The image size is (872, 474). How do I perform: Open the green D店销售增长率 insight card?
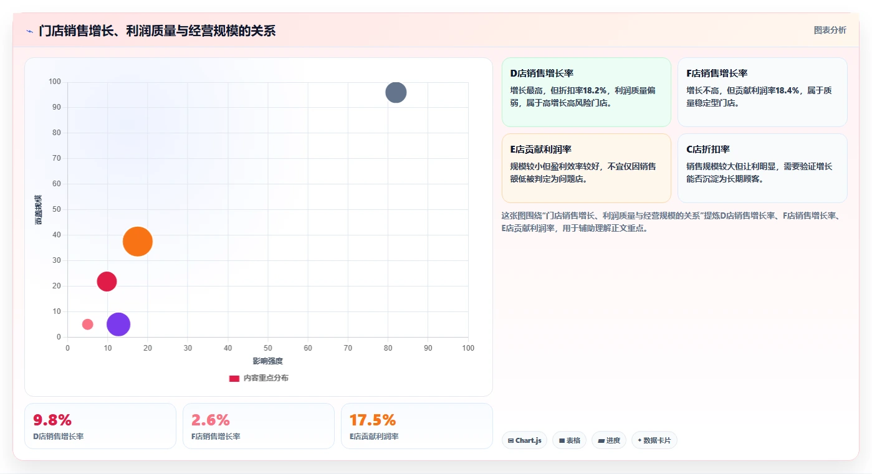coord(586,92)
